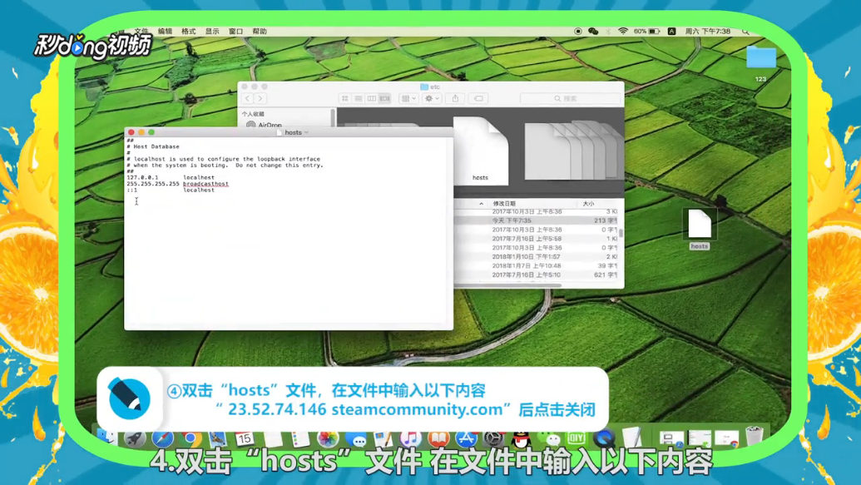The width and height of the screenshot is (861, 485).
Task: Click the Wi-Fi menu bar icon
Action: 623,32
